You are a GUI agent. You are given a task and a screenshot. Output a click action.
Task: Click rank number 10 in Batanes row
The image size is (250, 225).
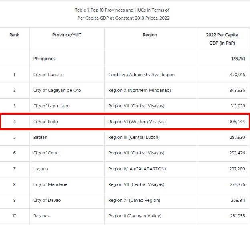pos(14,216)
